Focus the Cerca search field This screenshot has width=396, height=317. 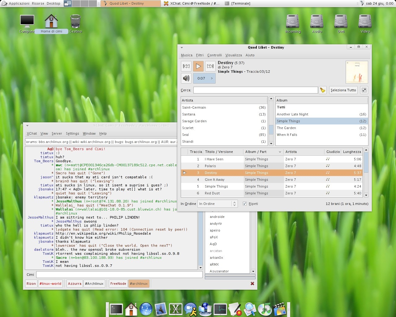pyautogui.click(x=256, y=90)
